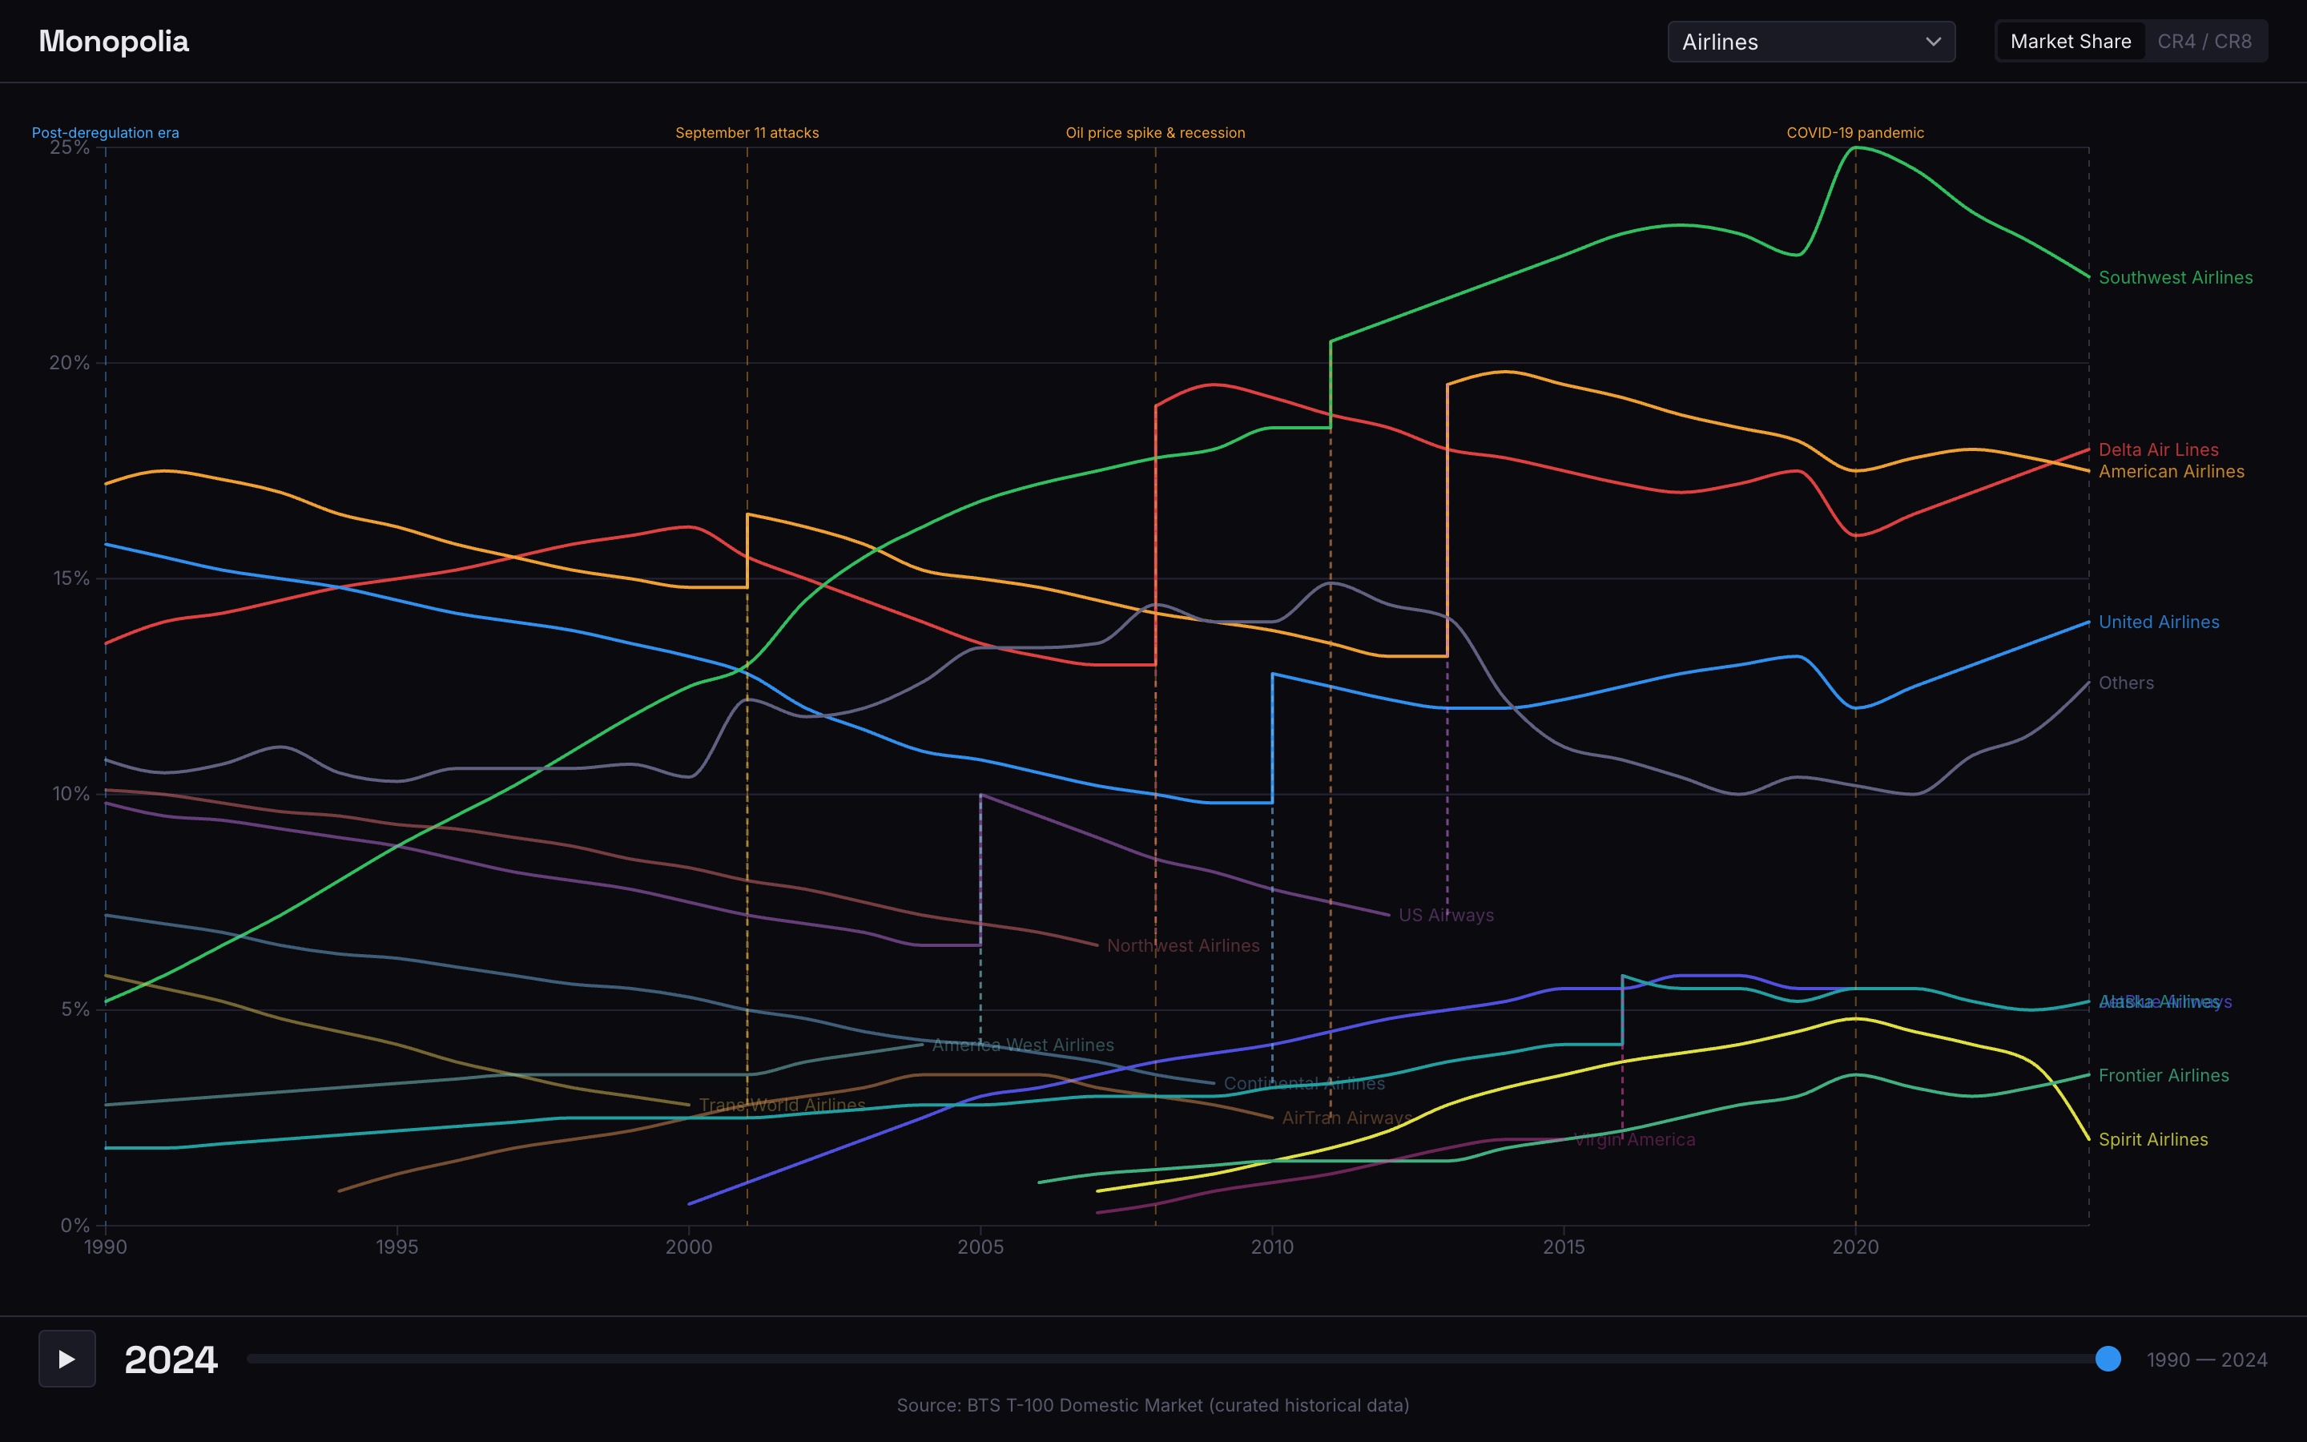
Task: Click the Virgin America label
Action: tap(1634, 1140)
